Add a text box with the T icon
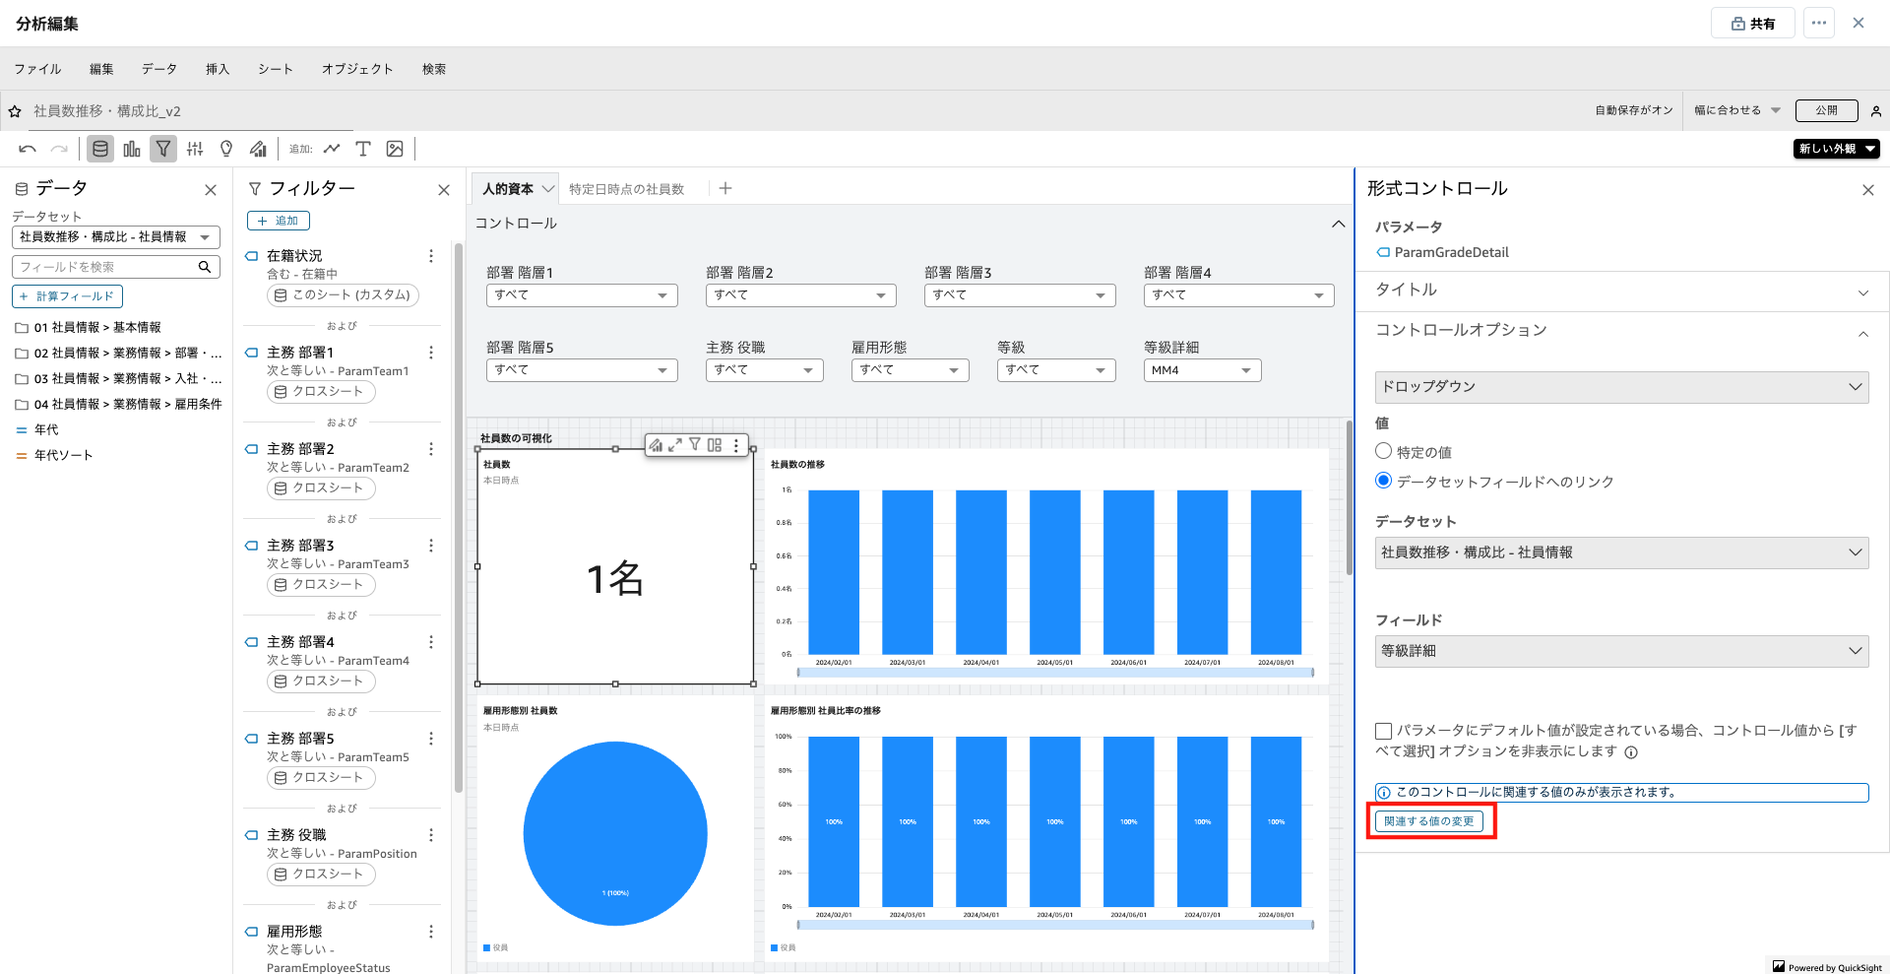1890x974 pixels. 363,149
